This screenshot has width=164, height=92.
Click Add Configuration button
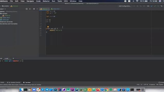tap(125, 6)
